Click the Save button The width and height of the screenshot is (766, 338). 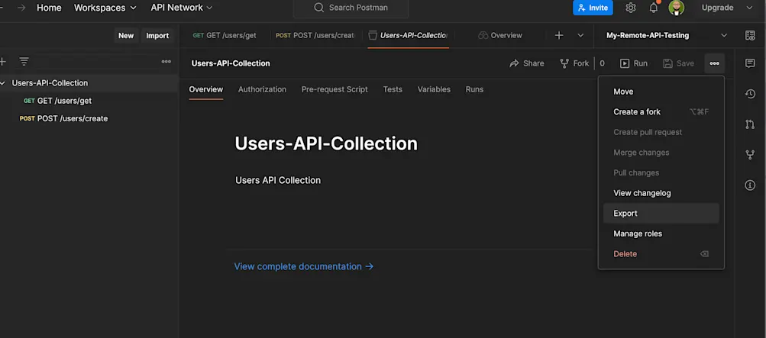pyautogui.click(x=678, y=63)
